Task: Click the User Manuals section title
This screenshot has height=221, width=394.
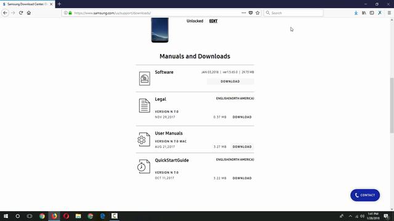Action: coord(169,133)
